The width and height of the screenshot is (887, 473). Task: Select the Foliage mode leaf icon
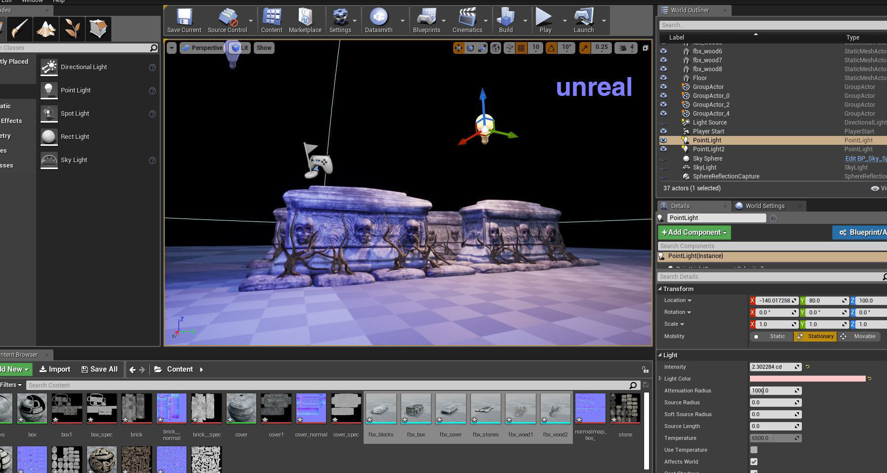pyautogui.click(x=72, y=29)
